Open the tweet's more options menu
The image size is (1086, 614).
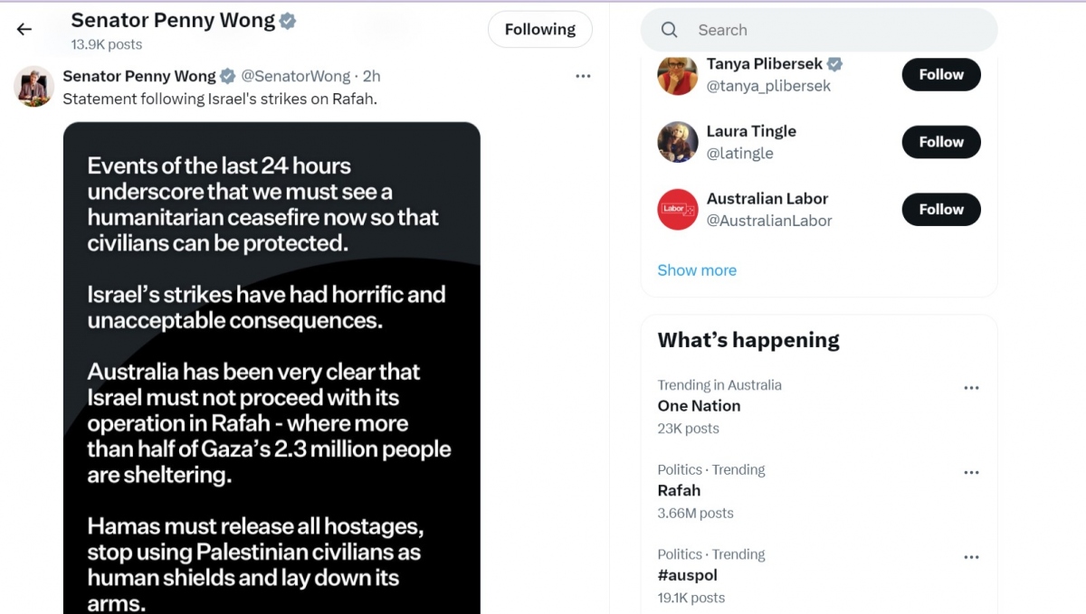pyautogui.click(x=583, y=76)
